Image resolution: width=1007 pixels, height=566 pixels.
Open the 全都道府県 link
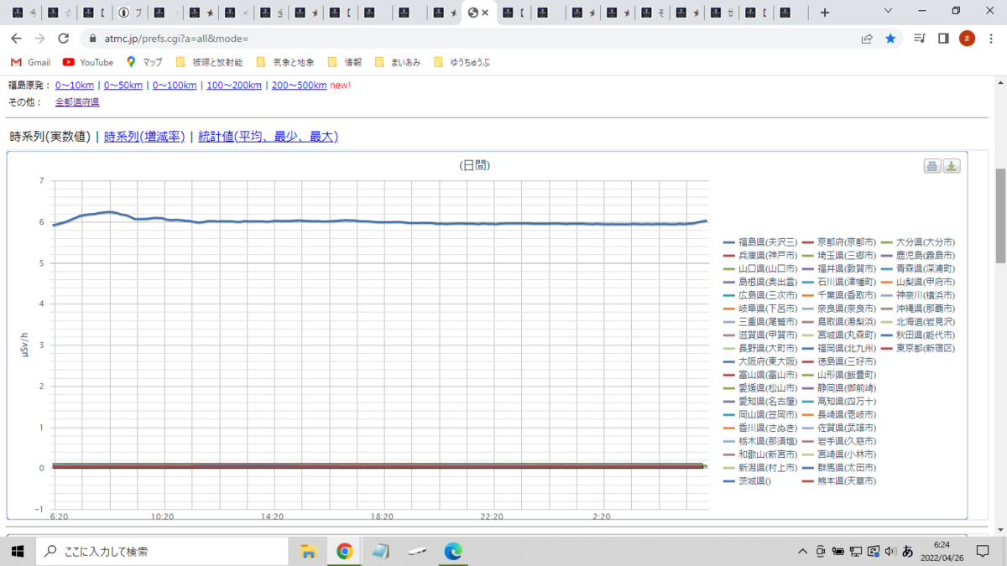(x=77, y=102)
